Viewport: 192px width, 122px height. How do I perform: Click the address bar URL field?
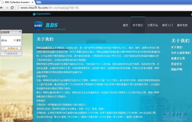point(104,8)
